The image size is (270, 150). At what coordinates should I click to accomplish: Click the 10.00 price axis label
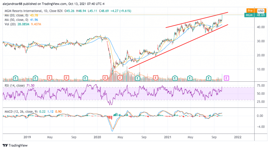261,69
